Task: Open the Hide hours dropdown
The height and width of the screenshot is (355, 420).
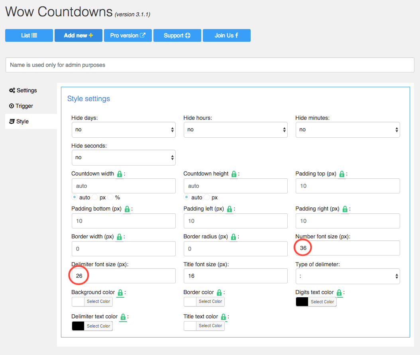Action: point(236,130)
